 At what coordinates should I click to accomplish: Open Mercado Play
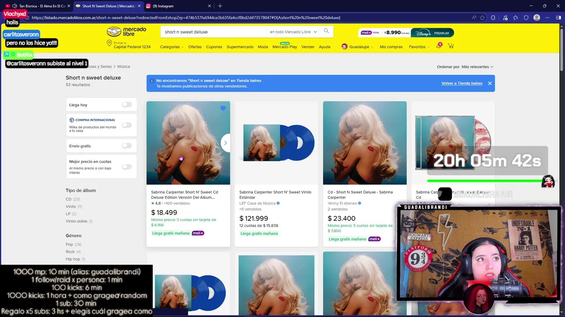285,47
